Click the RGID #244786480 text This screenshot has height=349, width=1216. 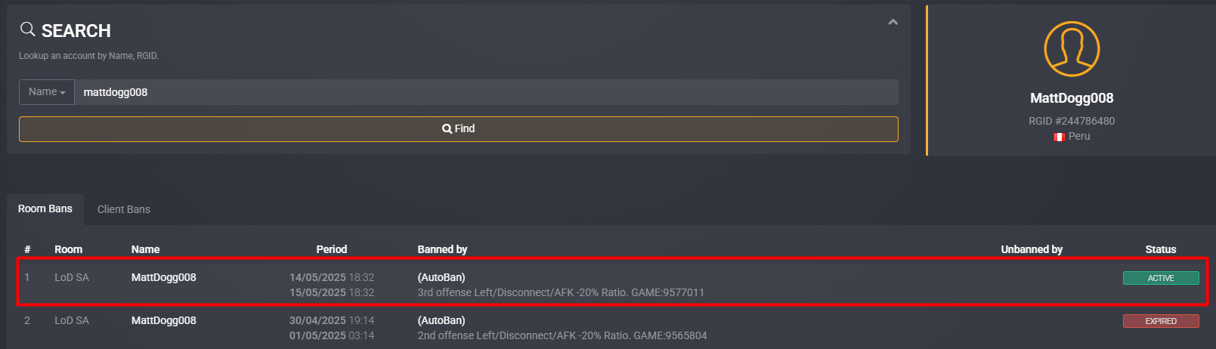[1072, 121]
